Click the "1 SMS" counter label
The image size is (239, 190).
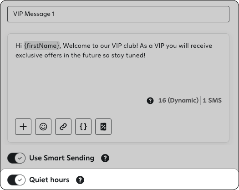coord(212,100)
